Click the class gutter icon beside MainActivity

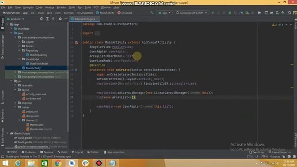(76, 42)
